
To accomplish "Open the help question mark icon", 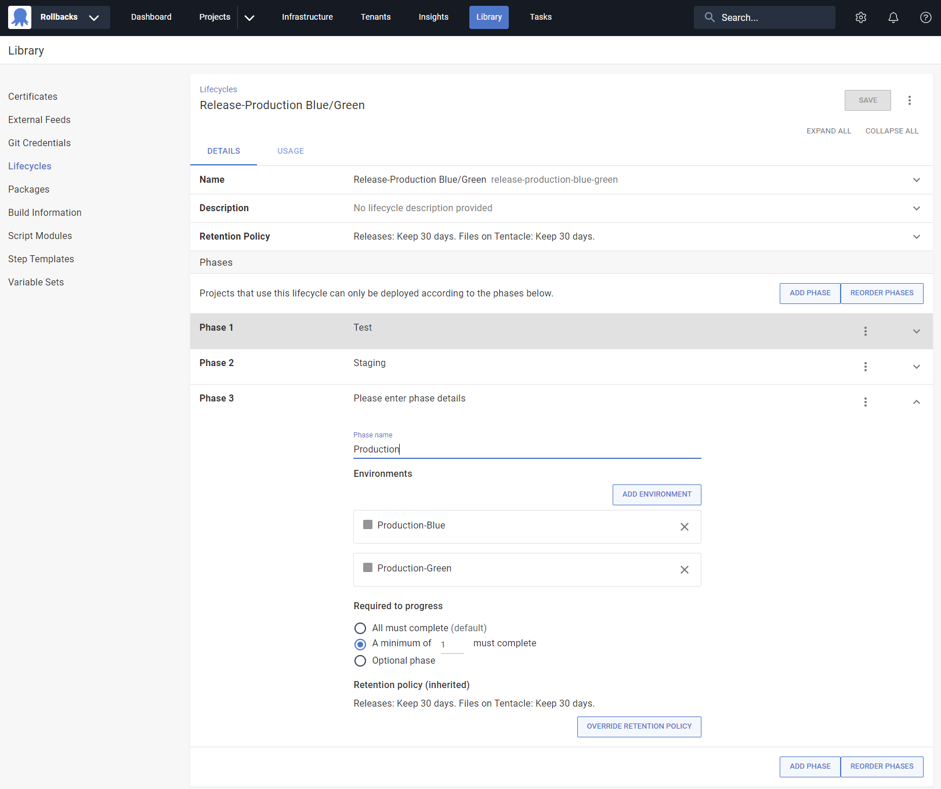I will 925,17.
